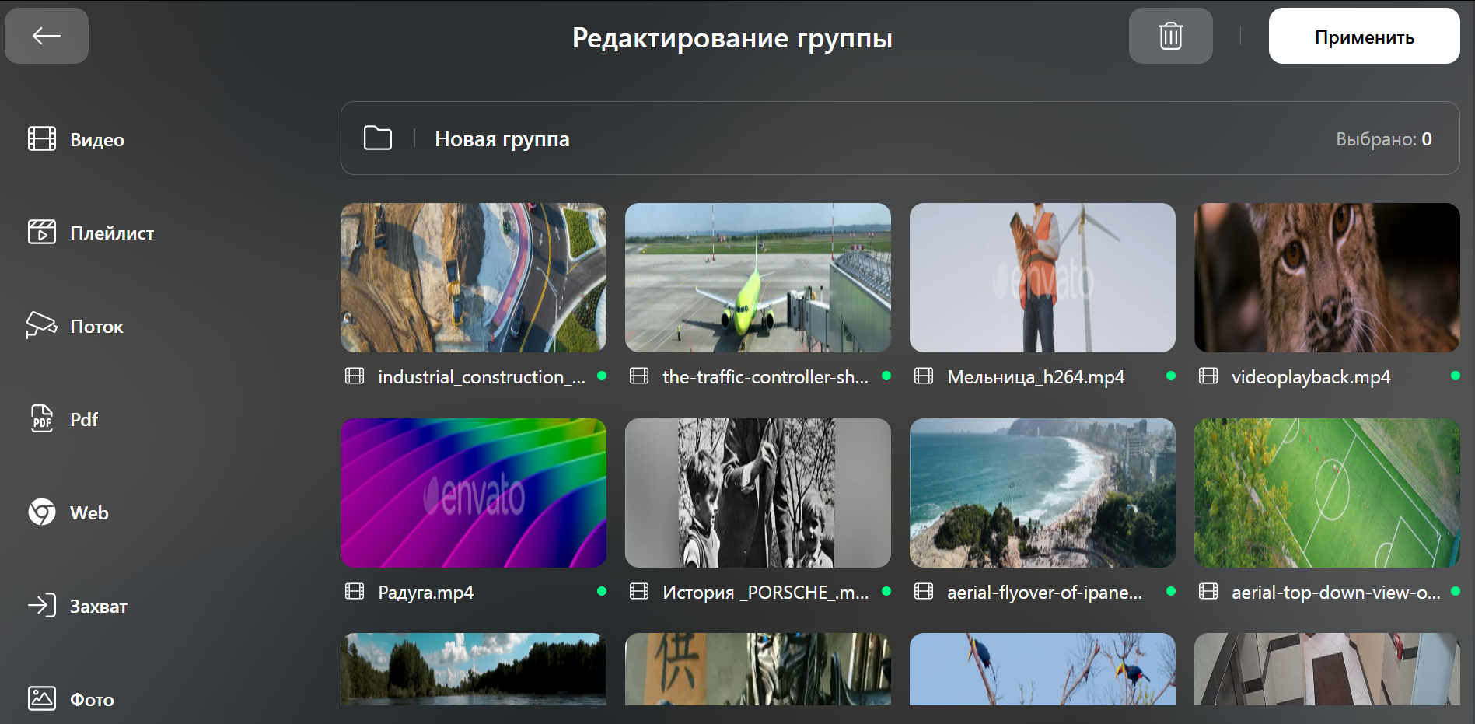Open the Захват category
This screenshot has width=1475, height=724.
coord(78,606)
